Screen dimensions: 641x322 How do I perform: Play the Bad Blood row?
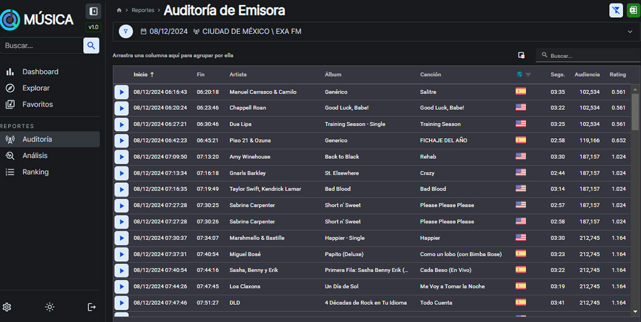(122, 189)
